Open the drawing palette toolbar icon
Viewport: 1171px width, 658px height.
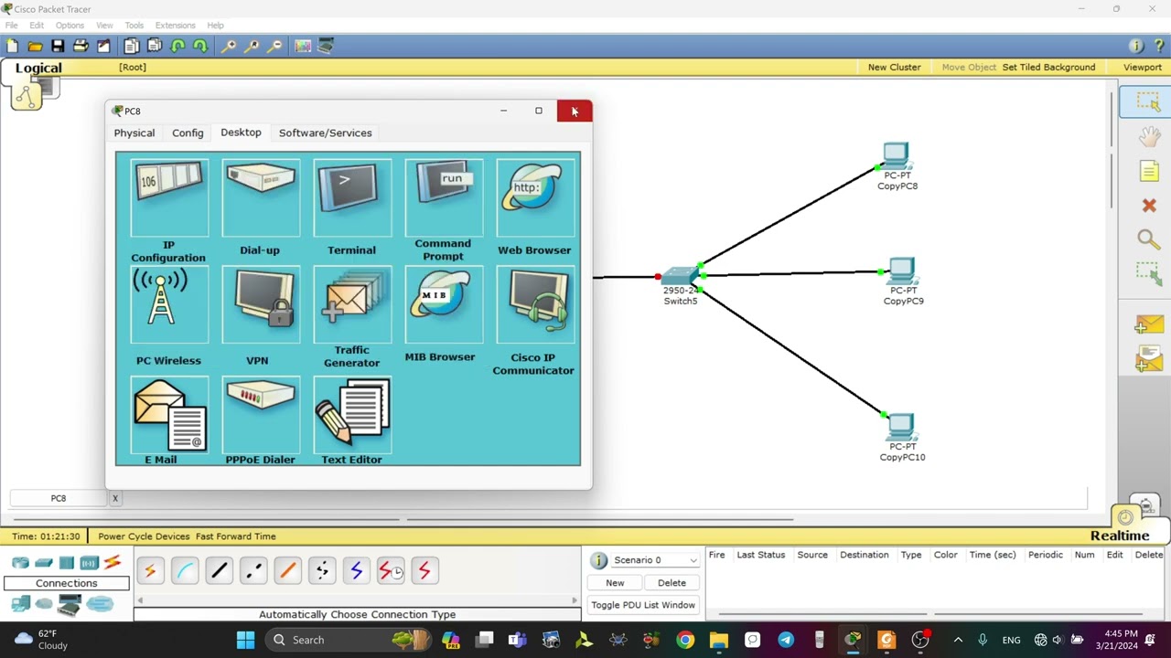(303, 46)
